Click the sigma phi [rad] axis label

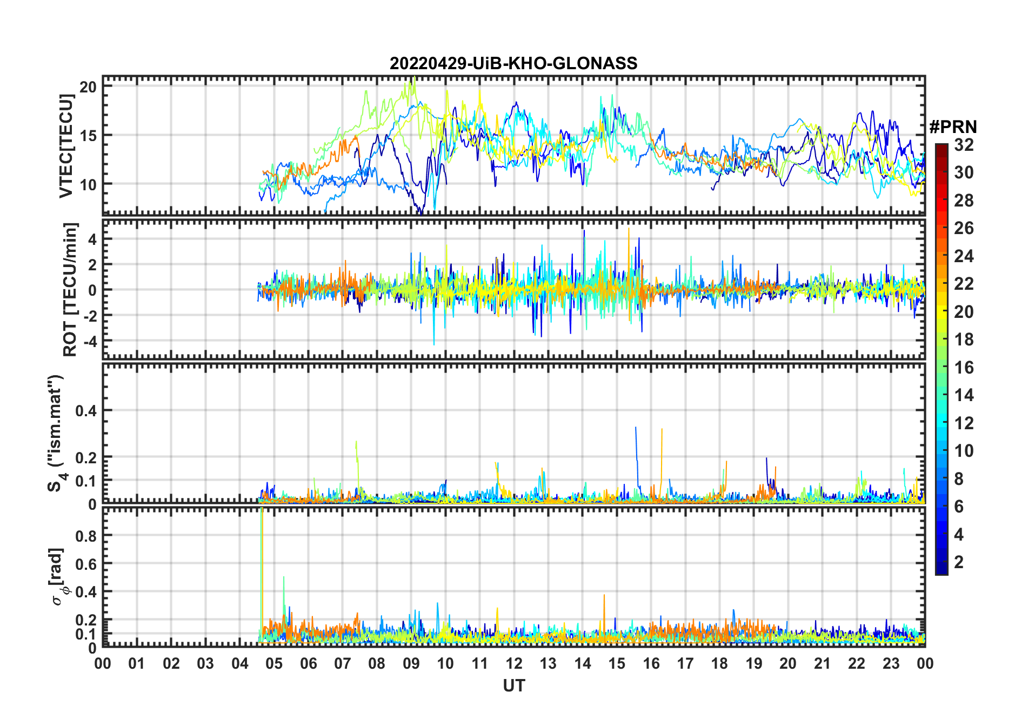point(60,577)
